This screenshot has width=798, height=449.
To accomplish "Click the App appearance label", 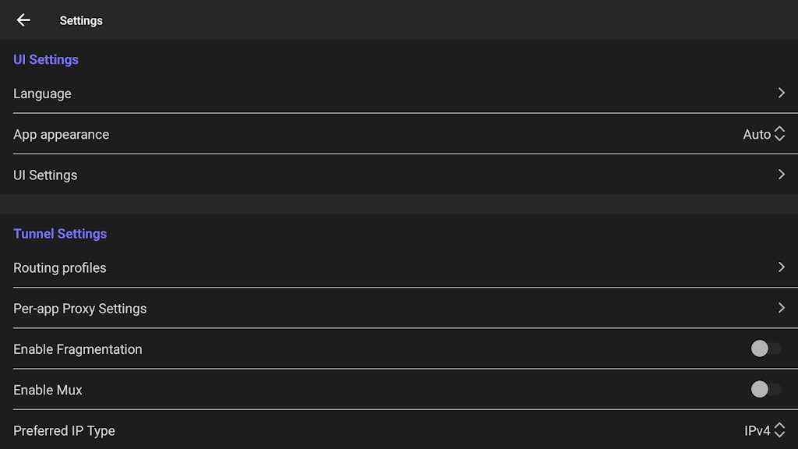I will coord(62,134).
